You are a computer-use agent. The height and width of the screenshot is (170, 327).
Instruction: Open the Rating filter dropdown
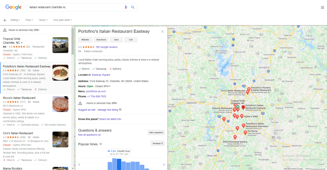tap(15, 20)
